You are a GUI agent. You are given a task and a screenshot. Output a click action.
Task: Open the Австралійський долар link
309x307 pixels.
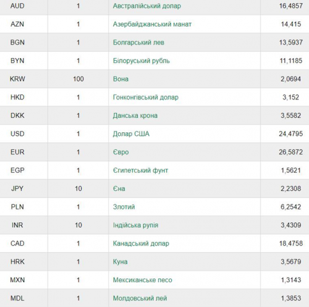[147, 6]
